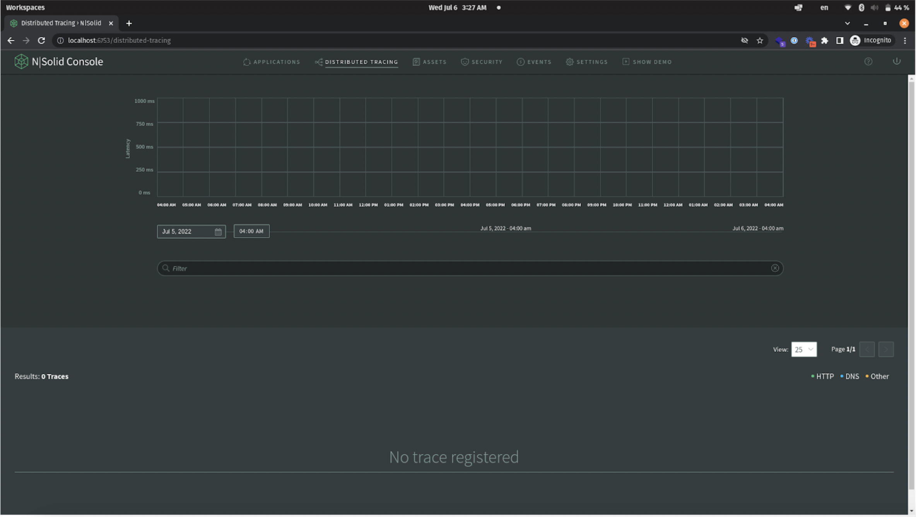Image resolution: width=916 pixels, height=517 pixels.
Task: Open the calendar icon in date field
Action: tap(218, 231)
